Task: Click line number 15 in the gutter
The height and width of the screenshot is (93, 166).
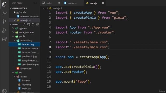Action: tap(49, 82)
